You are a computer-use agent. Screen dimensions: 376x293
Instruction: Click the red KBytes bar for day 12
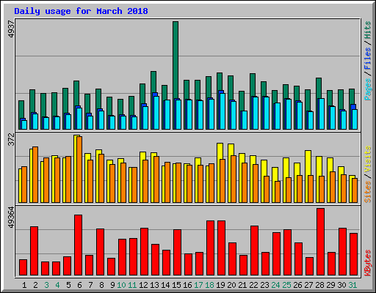(x=144, y=251)
